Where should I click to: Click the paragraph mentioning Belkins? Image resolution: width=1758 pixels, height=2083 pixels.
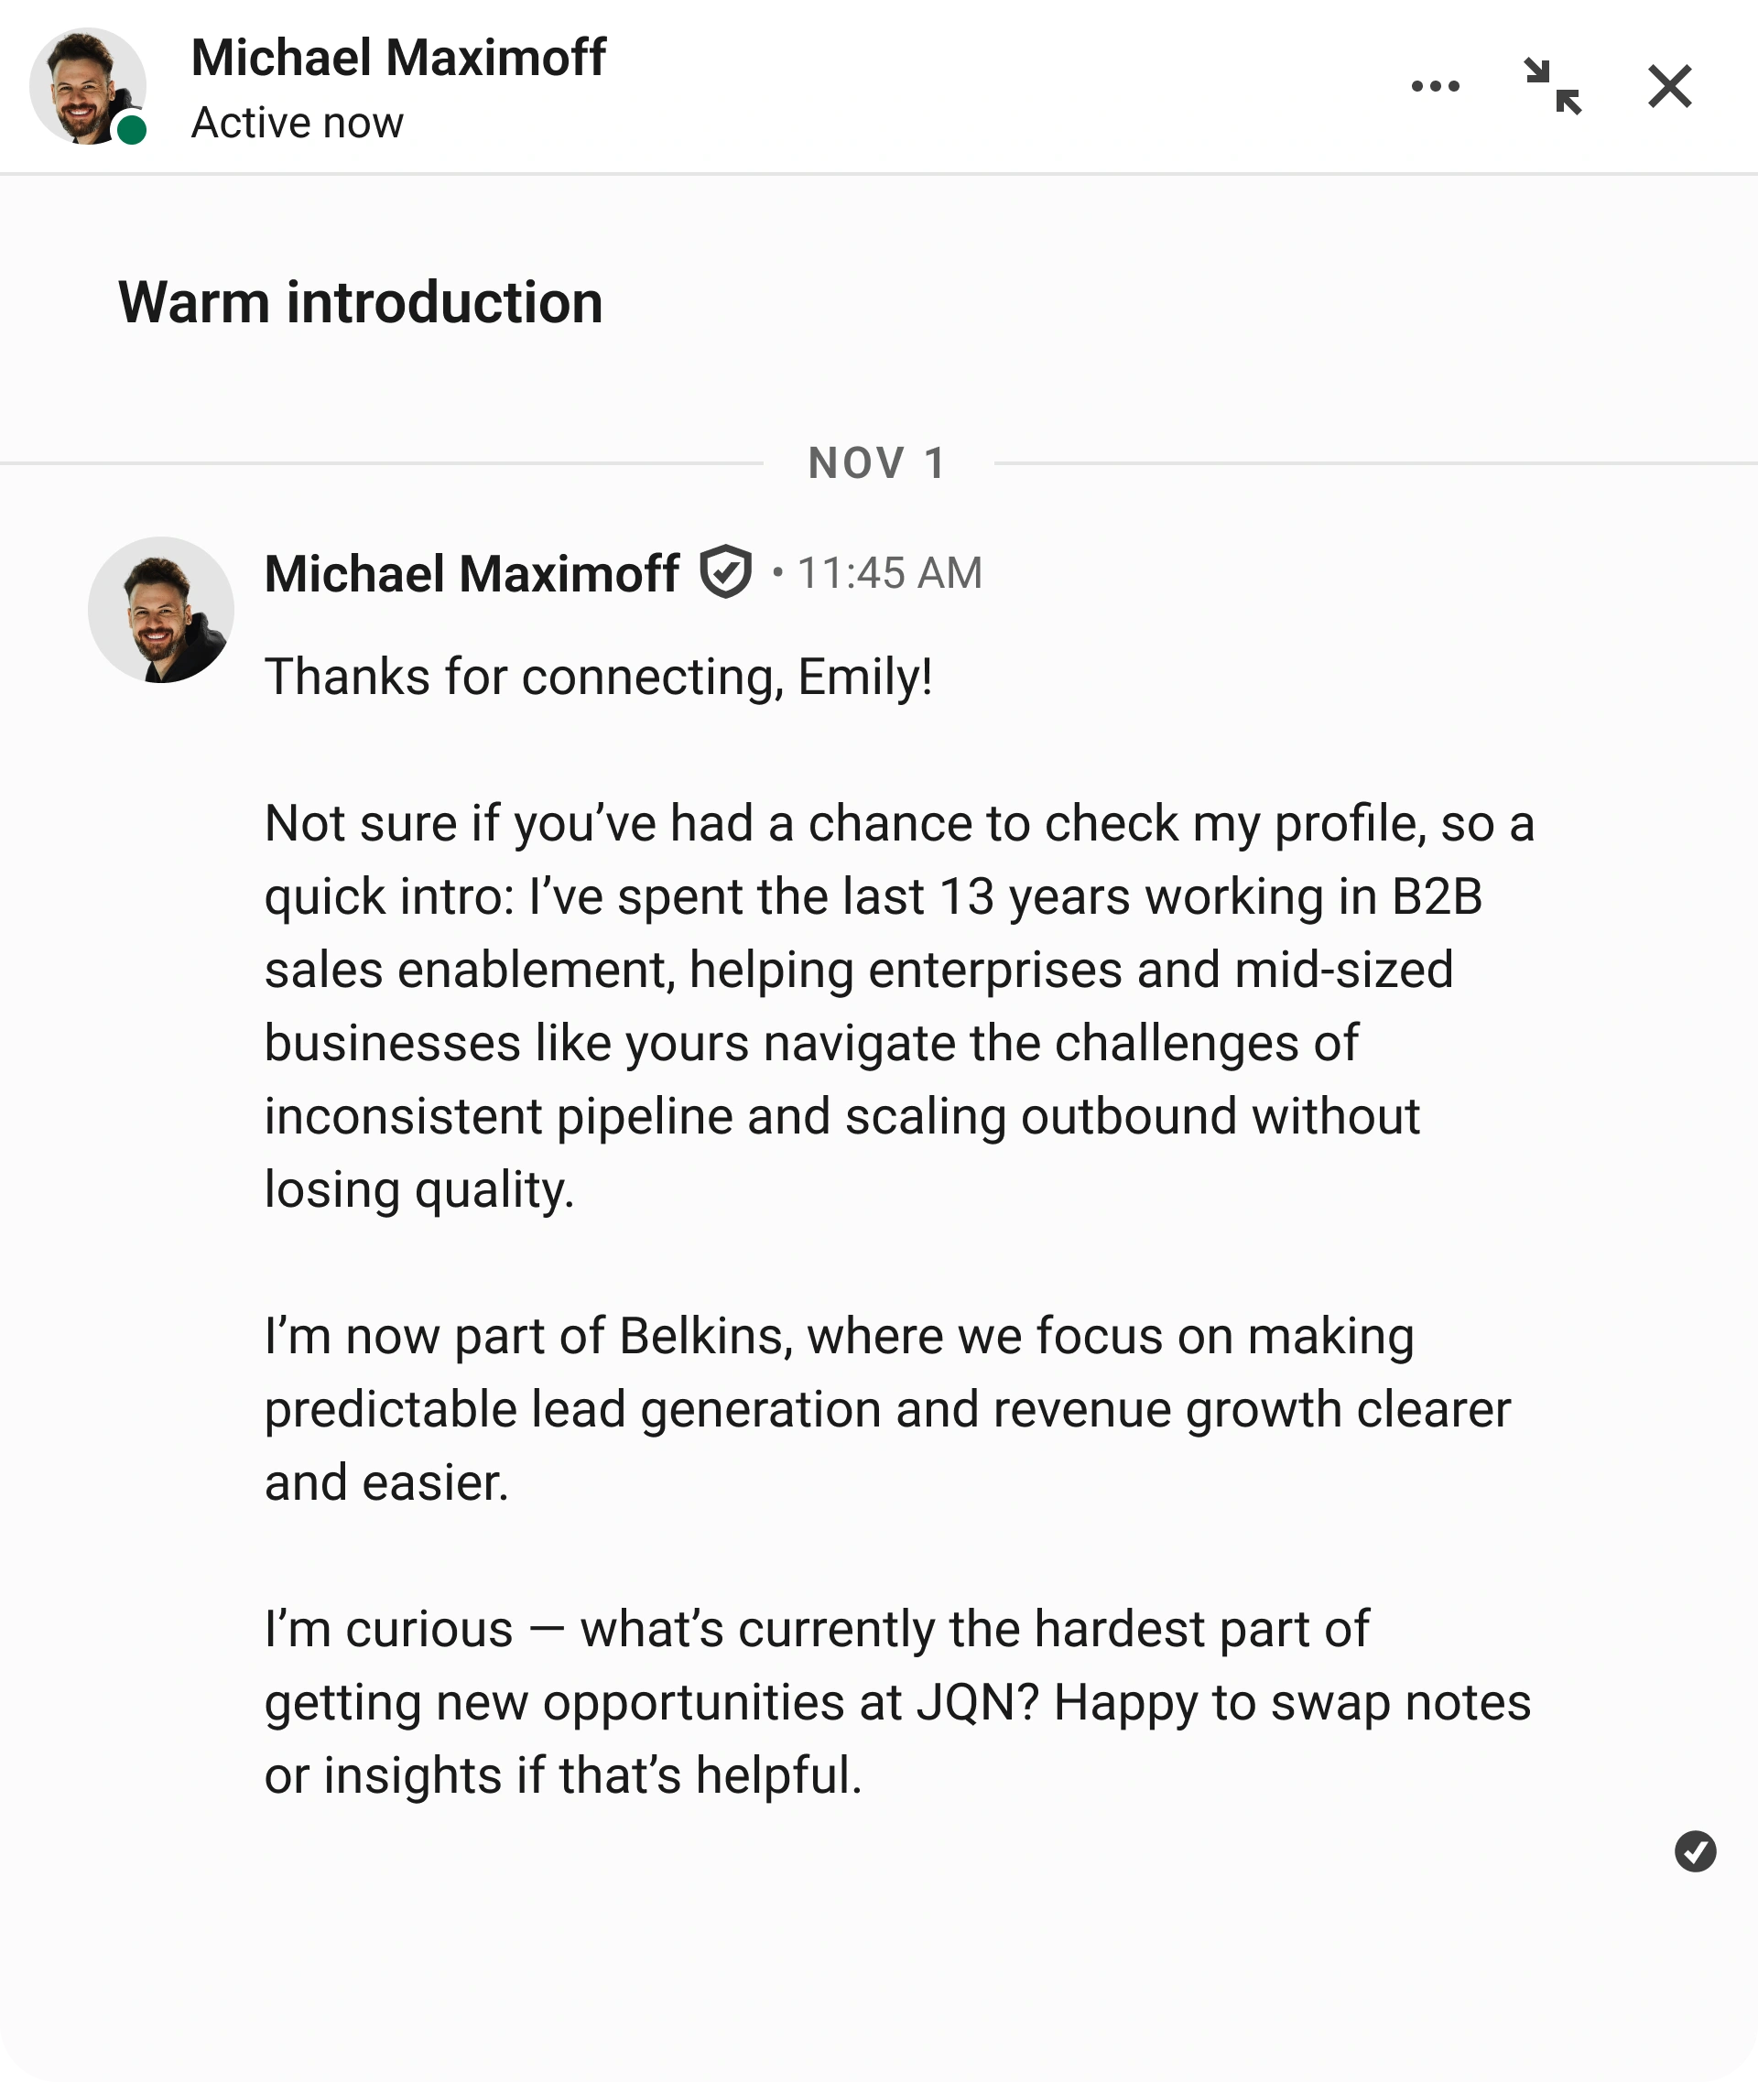(x=877, y=1409)
